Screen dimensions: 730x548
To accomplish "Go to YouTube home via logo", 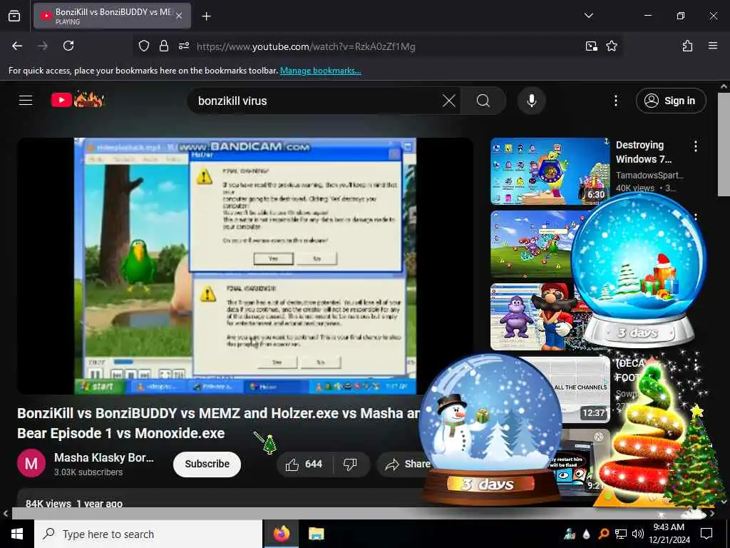I will (x=77, y=100).
